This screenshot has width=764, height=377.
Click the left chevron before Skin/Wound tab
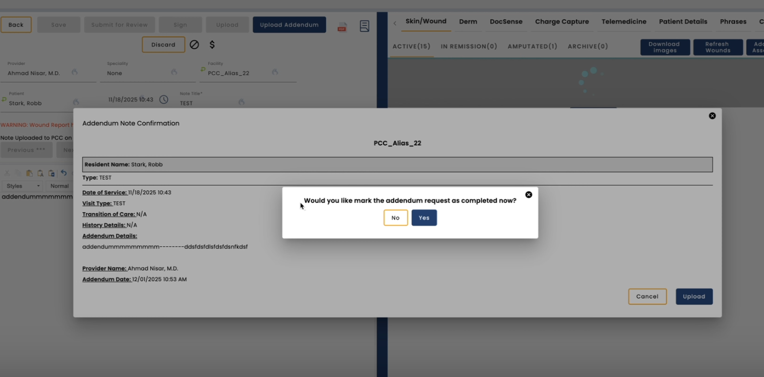click(395, 23)
